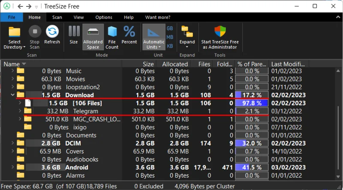Refresh the scan results
Screen dimensions: 343x190
(x=52, y=35)
